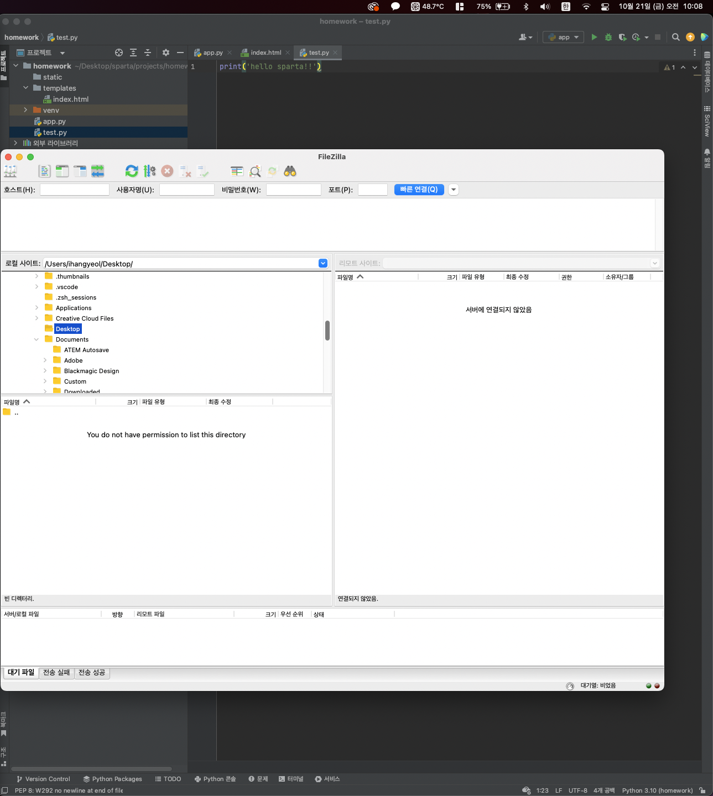Open the app run configuration dropdown

click(563, 37)
